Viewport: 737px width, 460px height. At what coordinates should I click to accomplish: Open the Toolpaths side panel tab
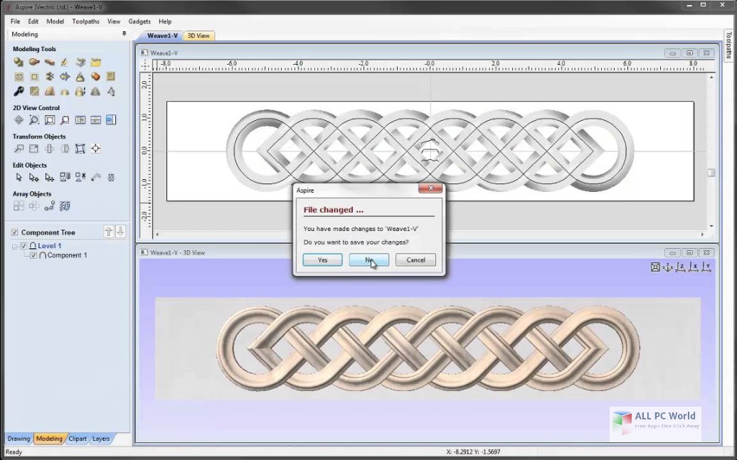[x=728, y=45]
